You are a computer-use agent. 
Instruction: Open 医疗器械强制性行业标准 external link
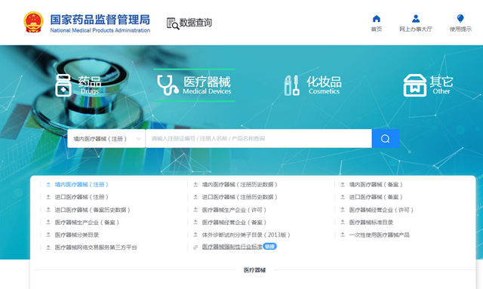tap(232, 247)
